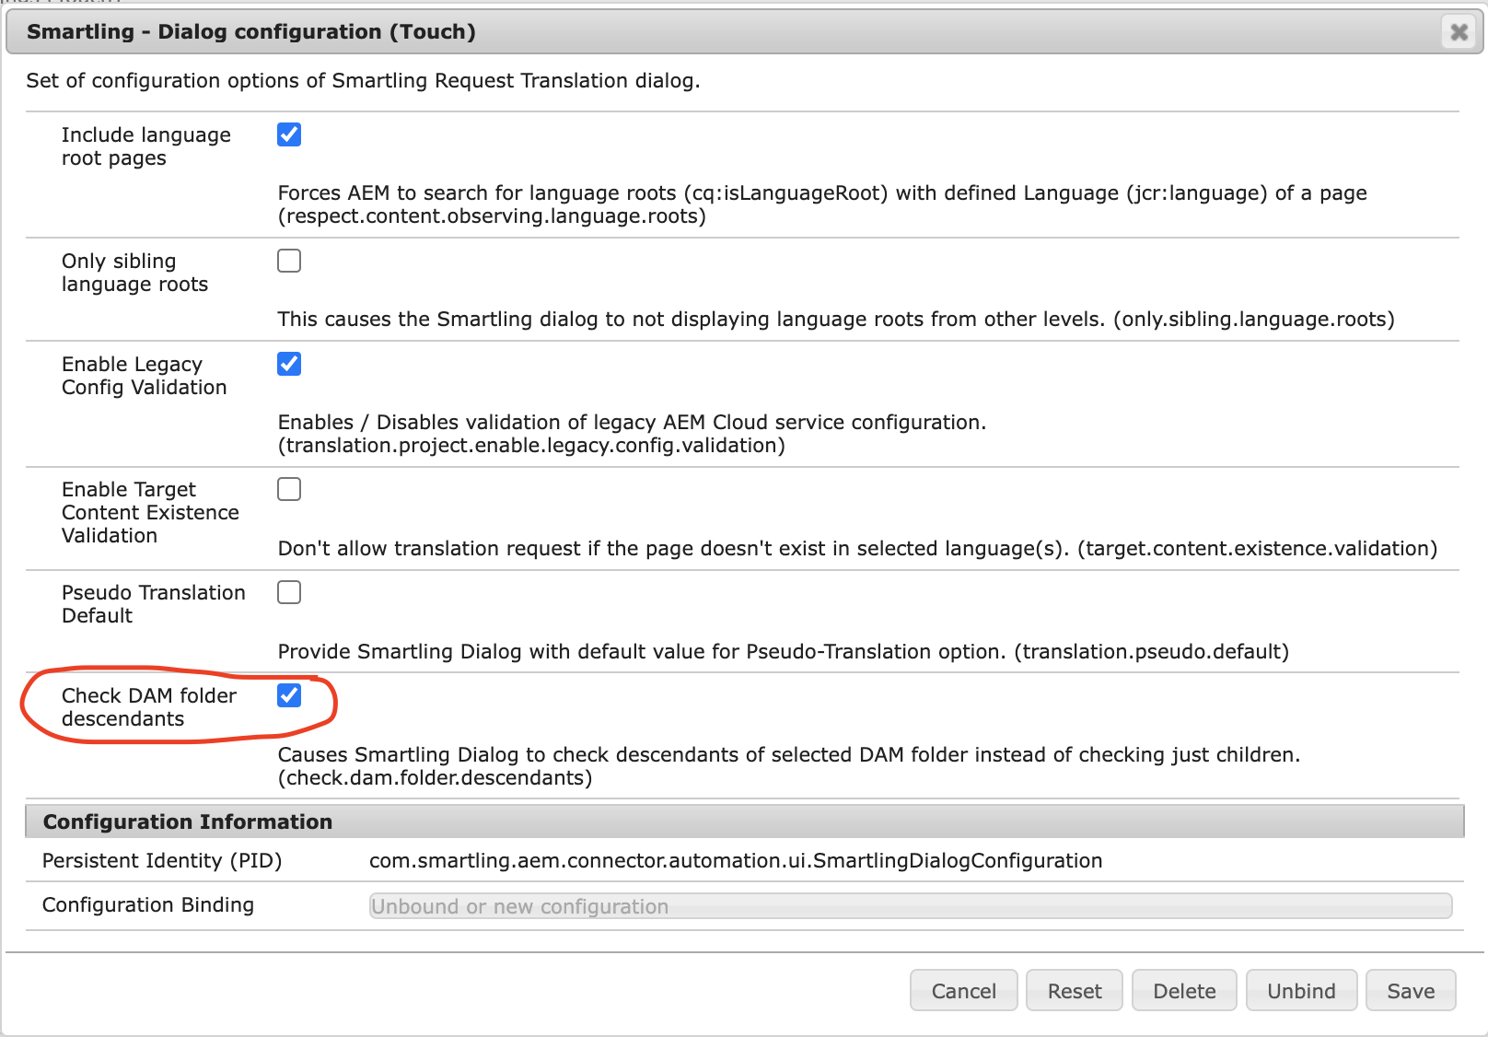
Task: Click the Delete button
Action: point(1184,990)
